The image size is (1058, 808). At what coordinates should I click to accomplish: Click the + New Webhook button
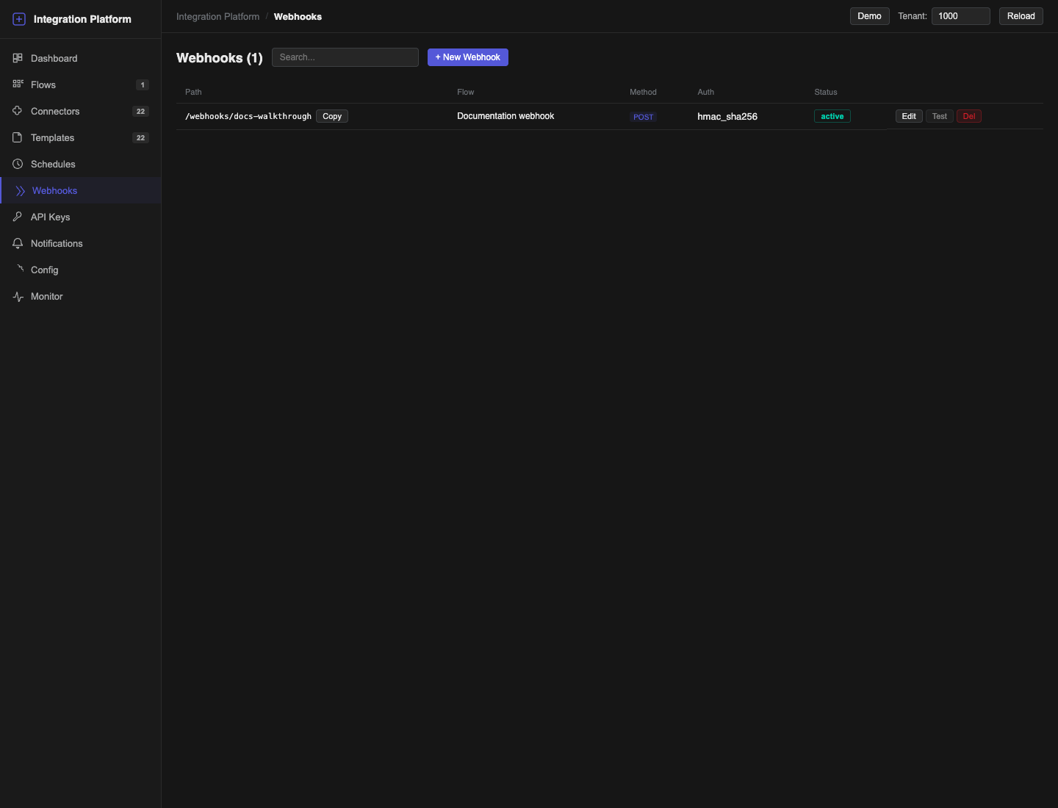coord(468,57)
